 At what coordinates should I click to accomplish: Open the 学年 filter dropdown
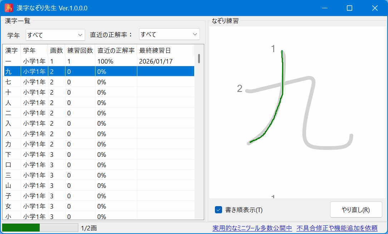pyautogui.click(x=55, y=35)
